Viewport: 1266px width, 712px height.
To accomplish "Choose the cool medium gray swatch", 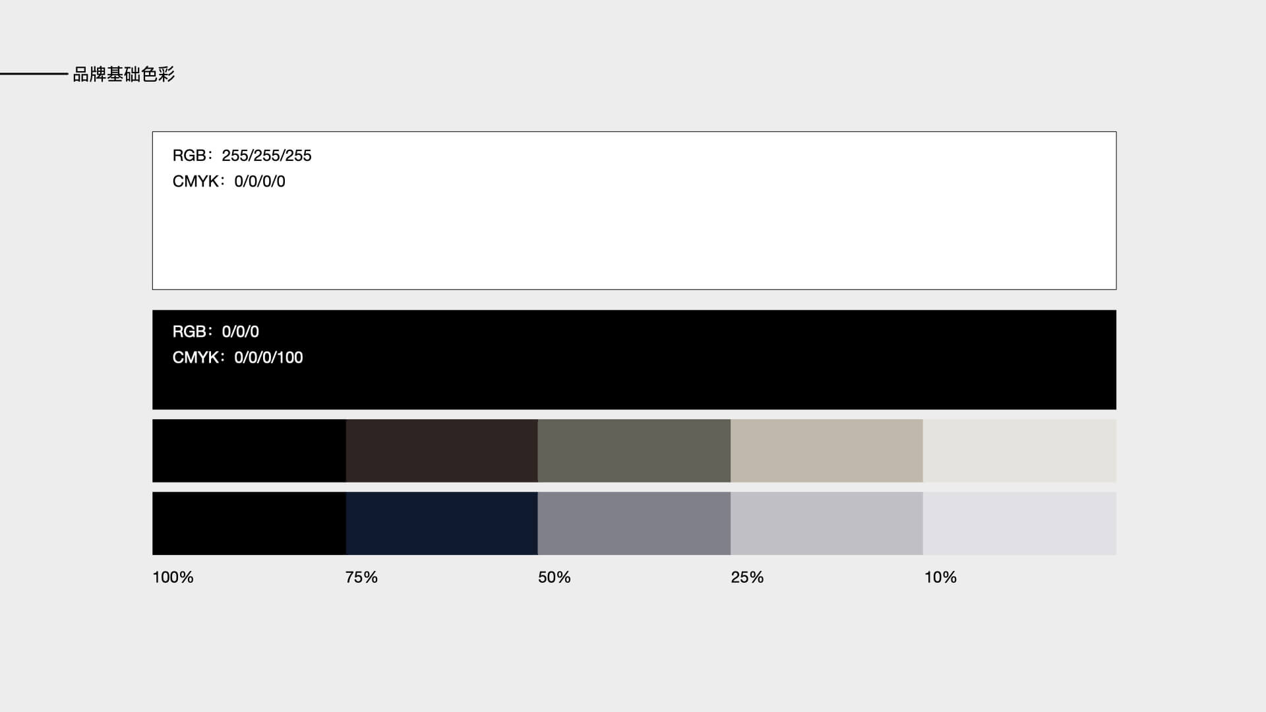I will click(634, 523).
